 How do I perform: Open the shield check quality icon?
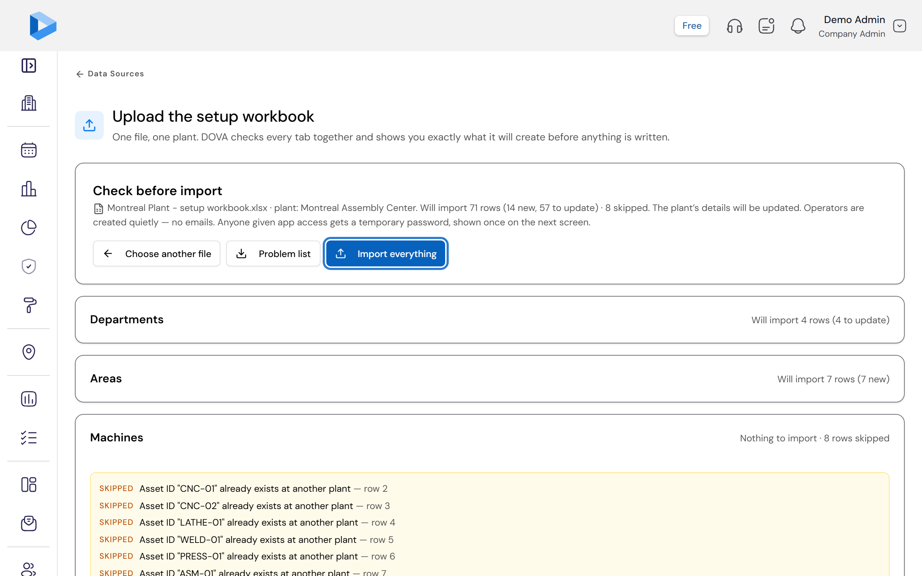click(28, 266)
